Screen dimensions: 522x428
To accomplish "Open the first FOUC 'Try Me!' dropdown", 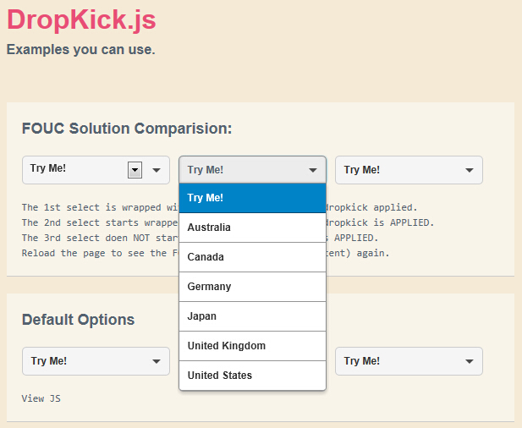I will [96, 170].
